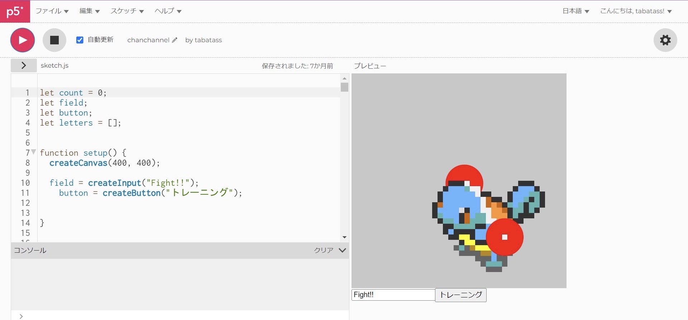Click code line 'let letters = [];'
Image resolution: width=688 pixels, height=320 pixels.
coord(80,123)
